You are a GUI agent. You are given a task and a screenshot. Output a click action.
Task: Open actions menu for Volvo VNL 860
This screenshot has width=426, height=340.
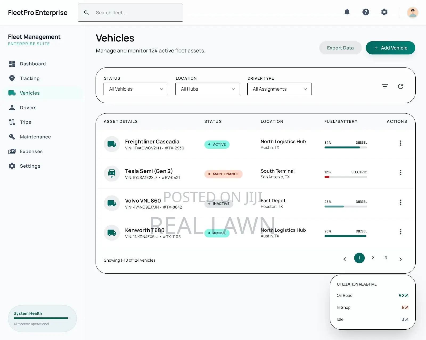[x=400, y=202]
